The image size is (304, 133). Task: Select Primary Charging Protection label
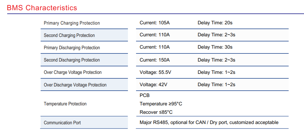click(72, 23)
